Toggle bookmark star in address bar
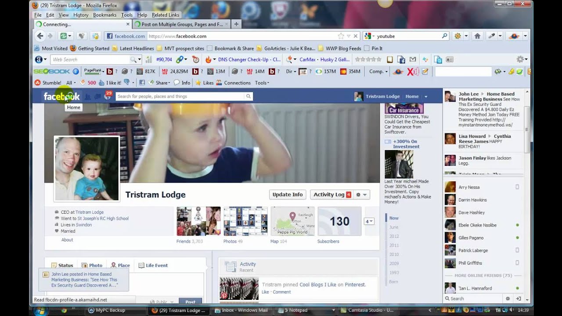The image size is (562, 316). click(x=341, y=36)
